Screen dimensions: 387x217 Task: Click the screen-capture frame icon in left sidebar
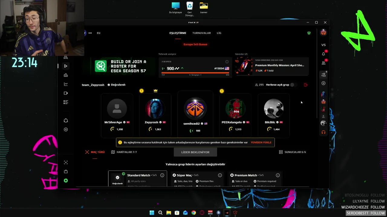[x=66, y=162]
